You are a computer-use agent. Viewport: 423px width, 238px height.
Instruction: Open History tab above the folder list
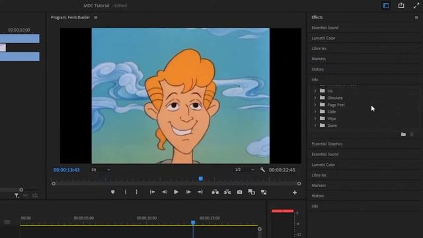[x=317, y=69]
